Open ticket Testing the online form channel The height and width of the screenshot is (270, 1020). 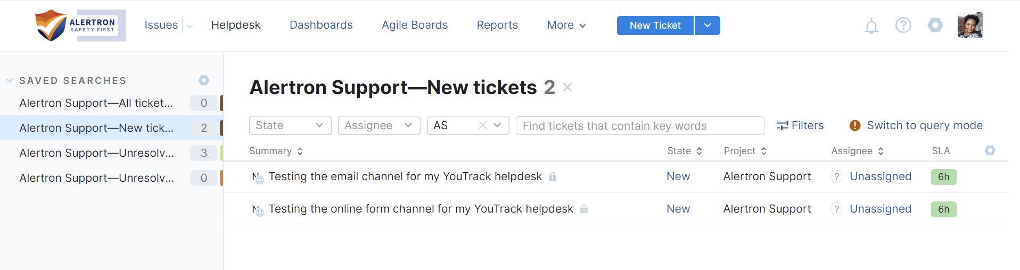(421, 209)
